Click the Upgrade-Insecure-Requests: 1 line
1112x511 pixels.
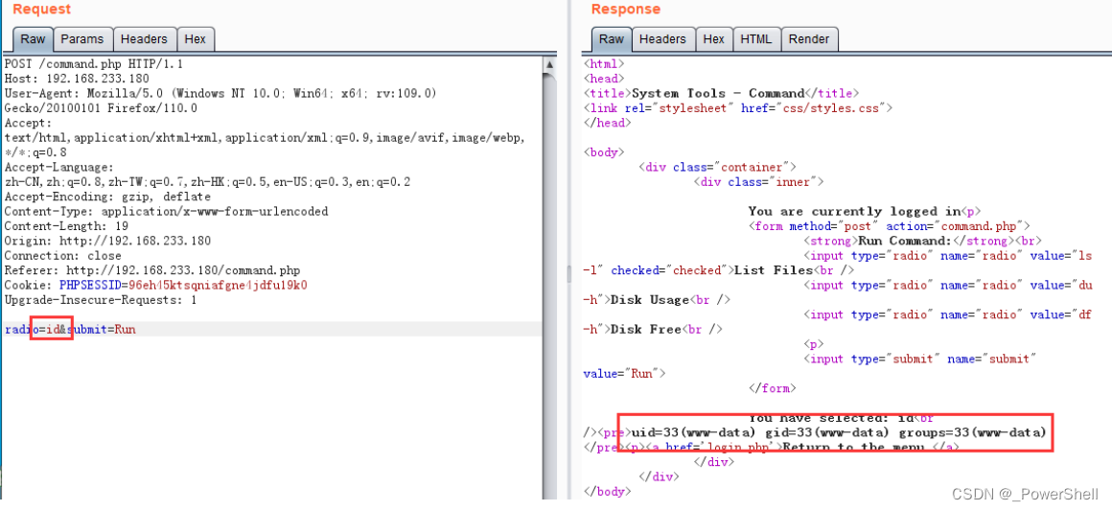pos(101,299)
